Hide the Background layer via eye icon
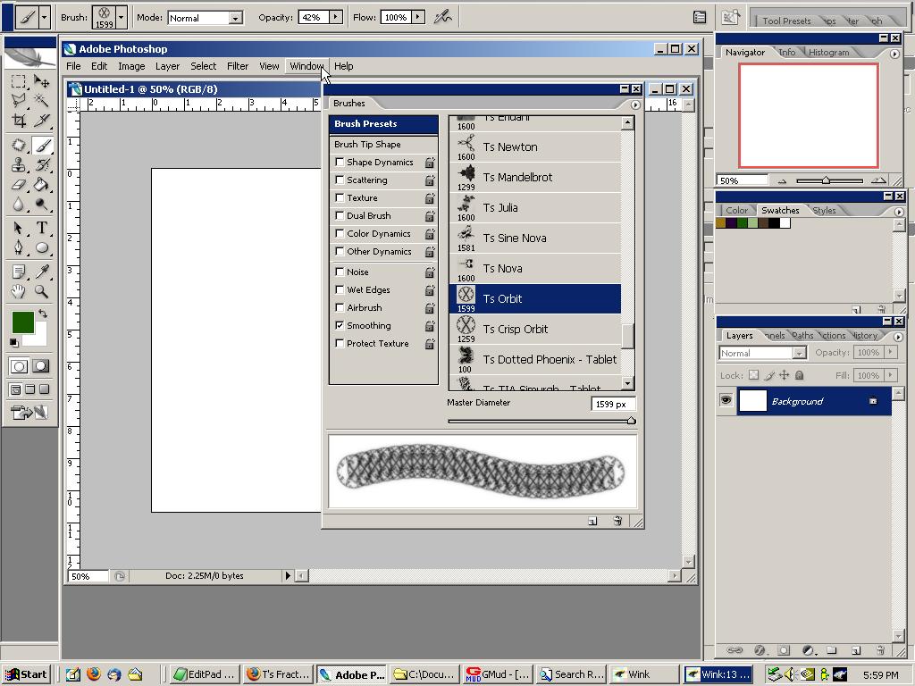The height and width of the screenshot is (686, 915). click(726, 401)
